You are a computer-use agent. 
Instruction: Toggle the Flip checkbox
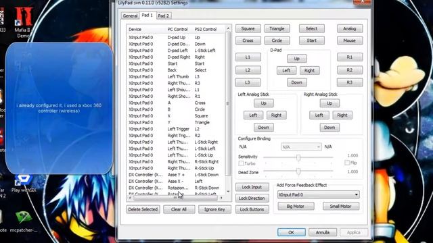click(x=347, y=163)
